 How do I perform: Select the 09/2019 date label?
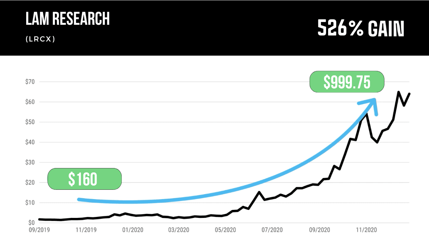39,230
